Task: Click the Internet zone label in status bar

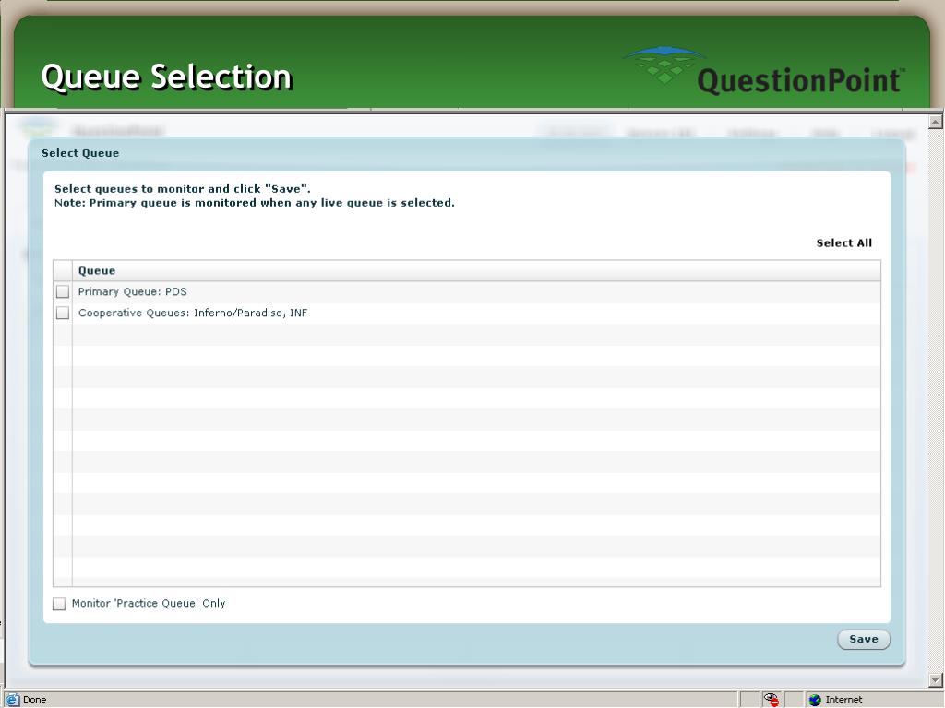Action: [843, 700]
